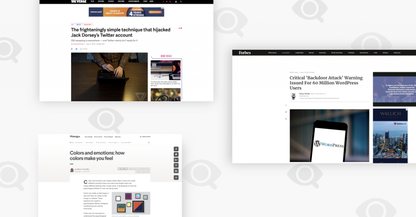416x217 pixels.
Task: Open the Leadership tab in Forbes navigation
Action: pyautogui.click(x=299, y=53)
